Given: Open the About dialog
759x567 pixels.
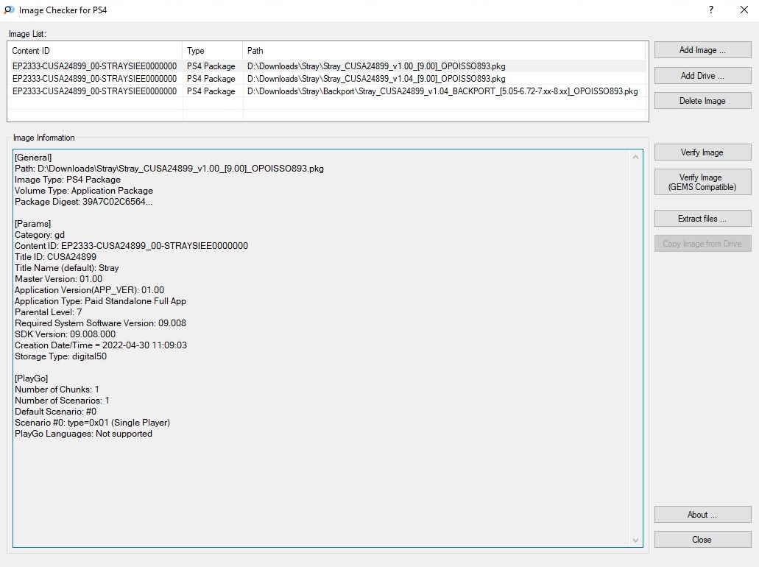Looking at the screenshot, I should click(702, 514).
